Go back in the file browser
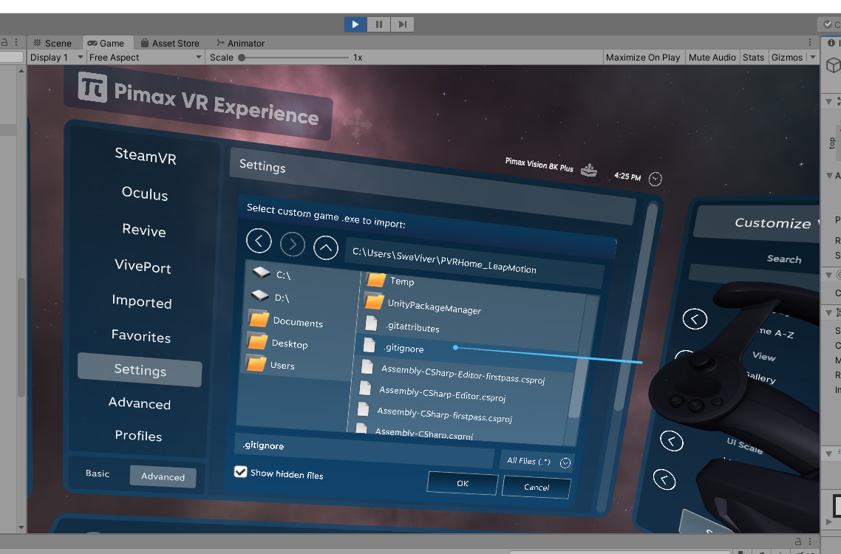Screen dimensions: 841x554 click(259, 241)
